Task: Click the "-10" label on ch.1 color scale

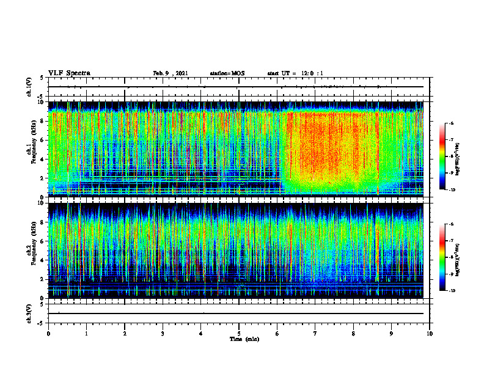Action: [452, 189]
